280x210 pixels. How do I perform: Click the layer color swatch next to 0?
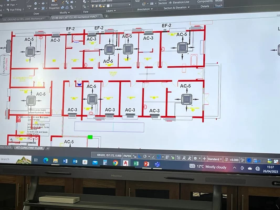pyautogui.click(x=108, y=6)
